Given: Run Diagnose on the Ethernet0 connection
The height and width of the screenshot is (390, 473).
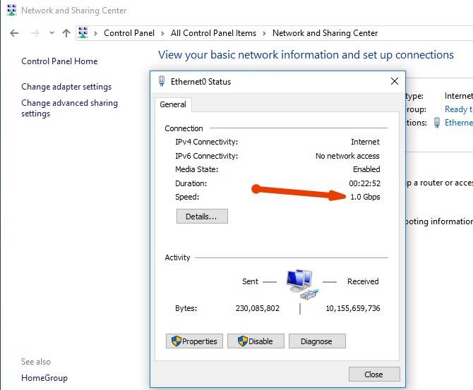Looking at the screenshot, I should pos(316,341).
